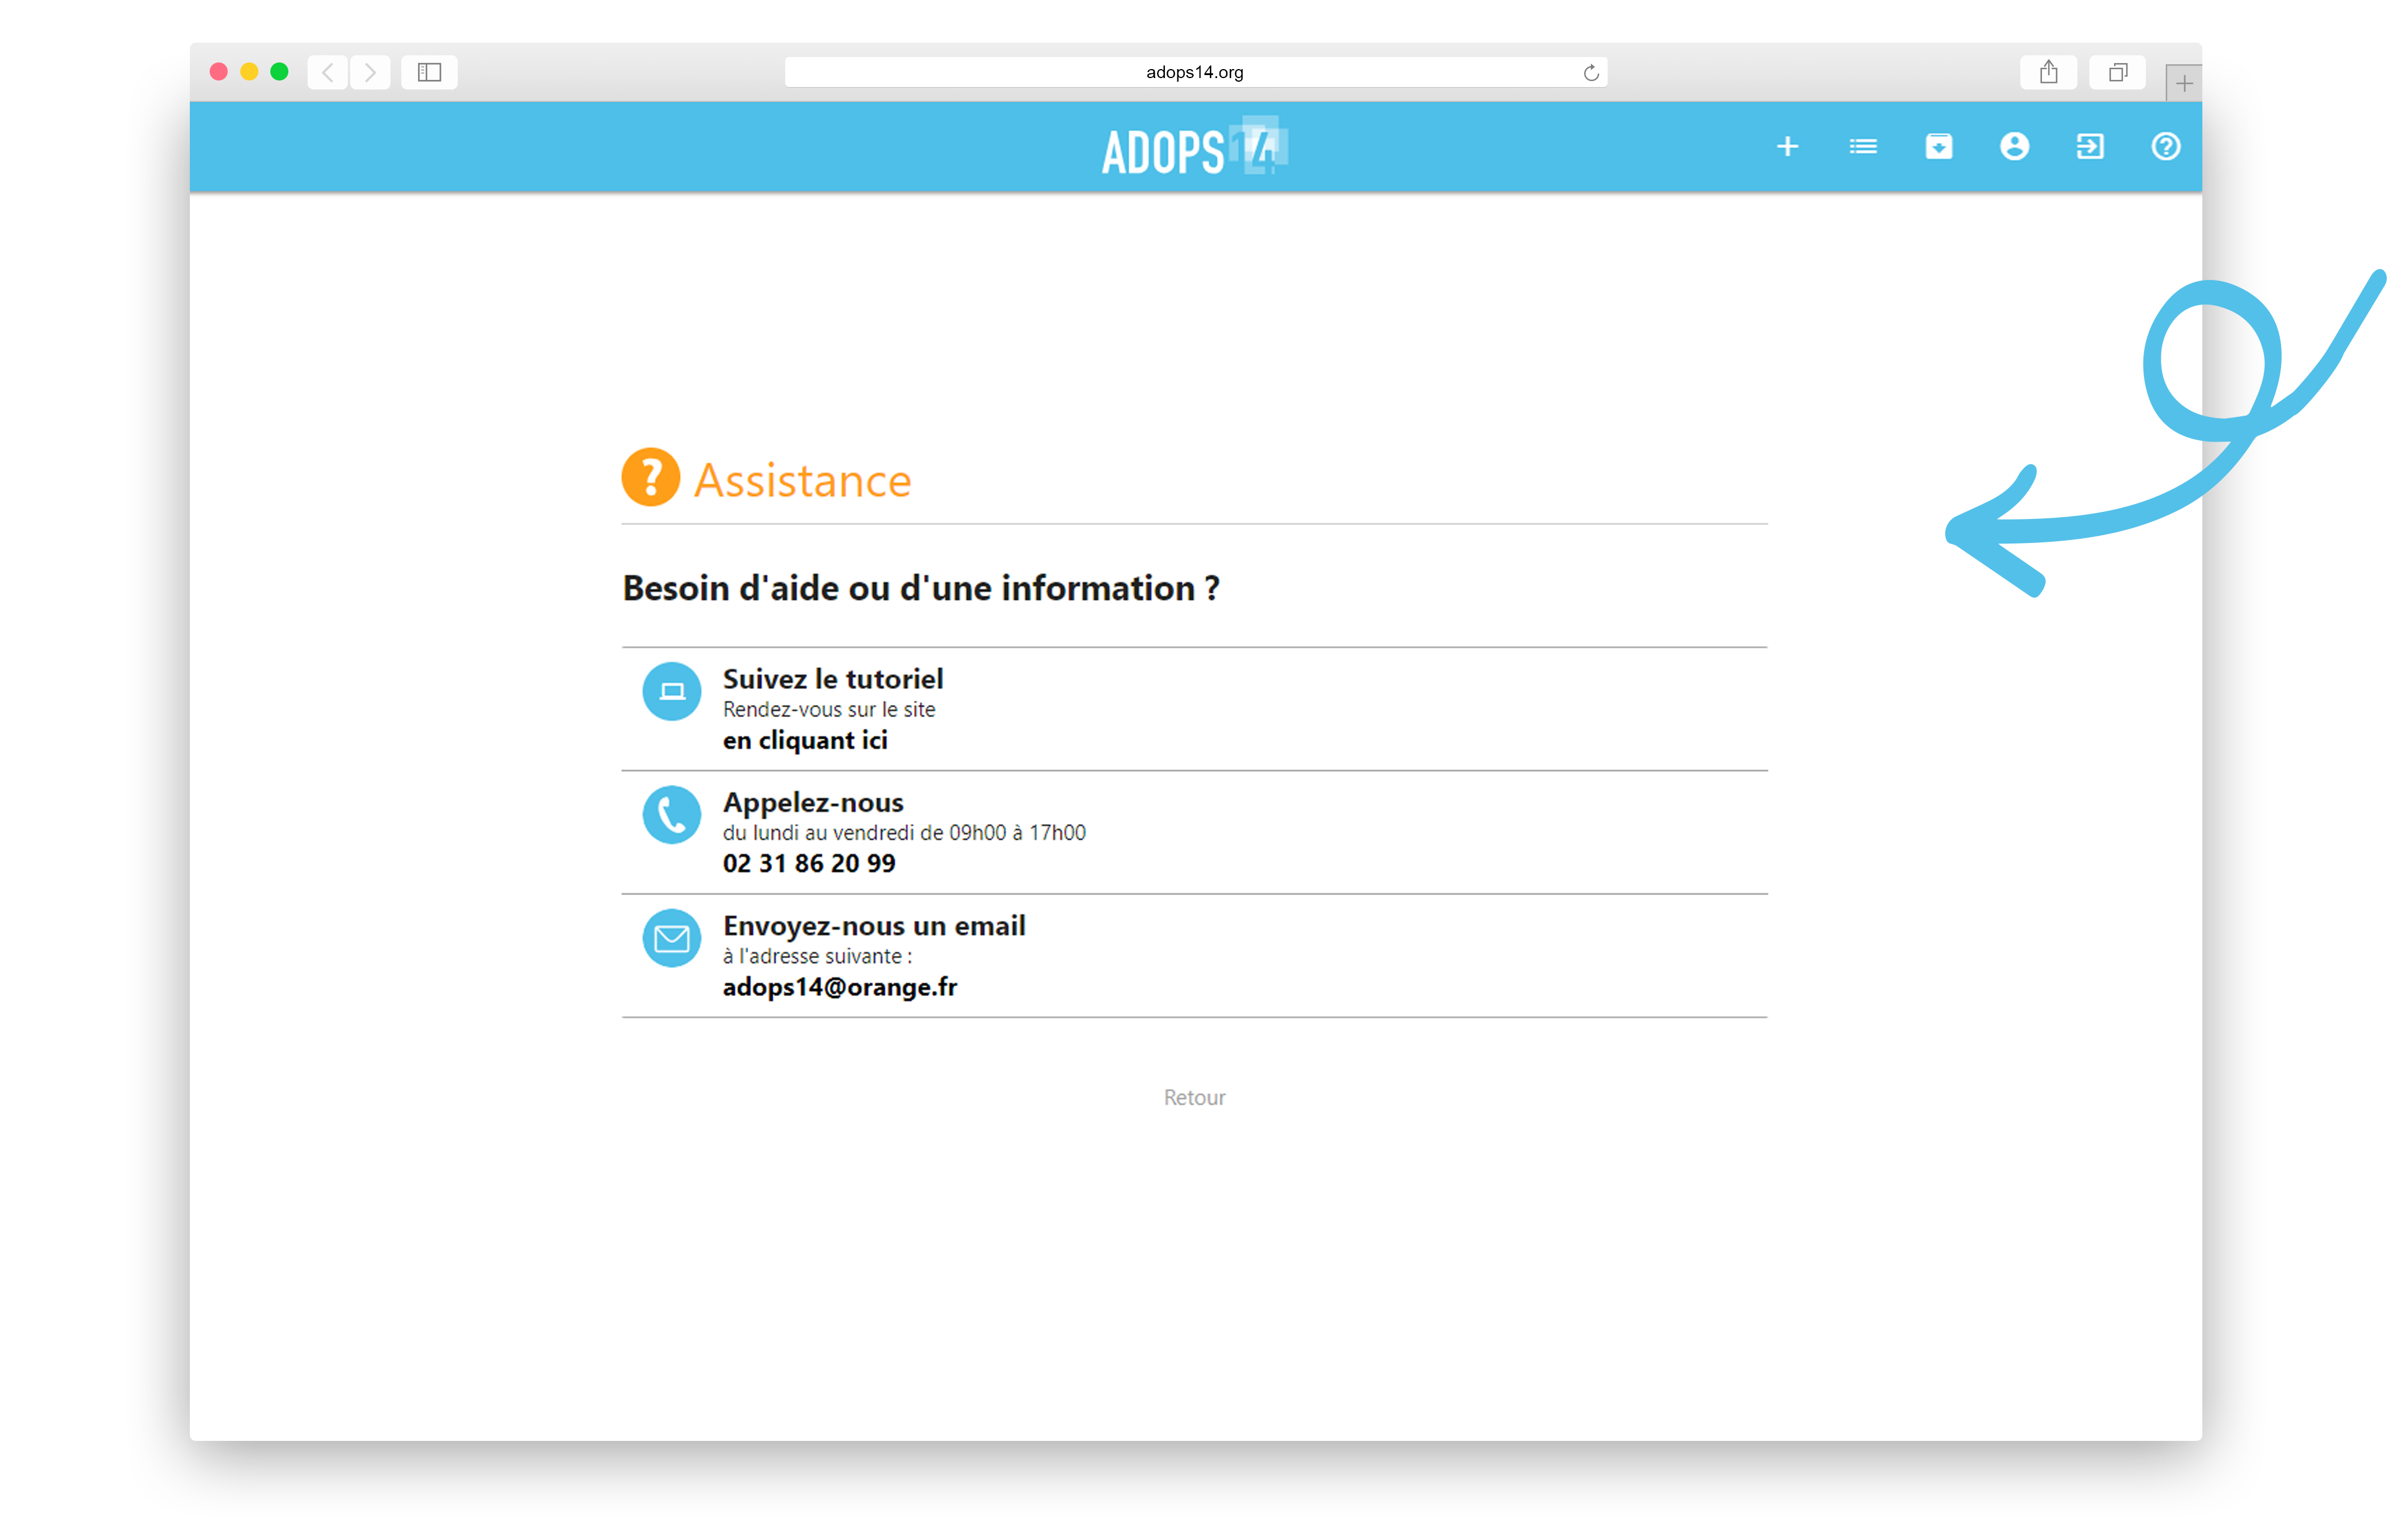Click the 'Appelez-nous' heading
This screenshot has height=1540, width=2403.
coord(813,803)
